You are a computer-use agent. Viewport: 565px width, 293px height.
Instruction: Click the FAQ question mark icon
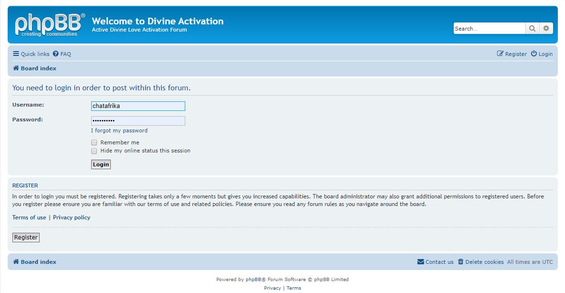[x=56, y=54]
